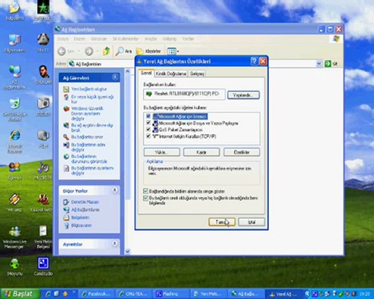
Task: Open Ara search in toolbar
Action: pyautogui.click(x=123, y=51)
